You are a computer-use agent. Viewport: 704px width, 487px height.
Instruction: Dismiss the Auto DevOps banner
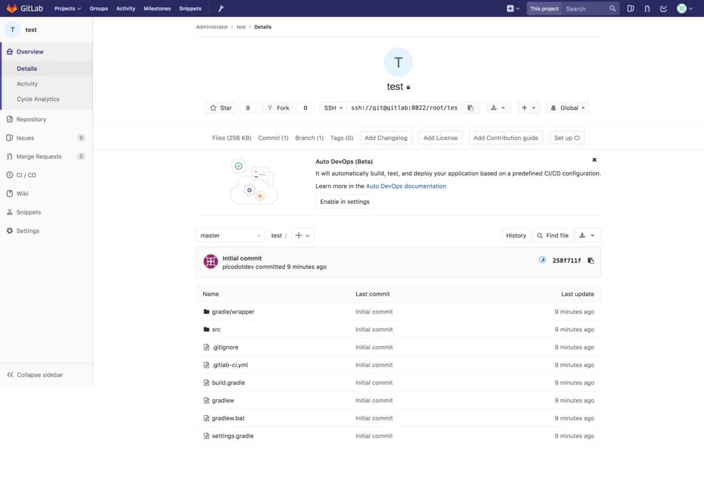point(594,160)
